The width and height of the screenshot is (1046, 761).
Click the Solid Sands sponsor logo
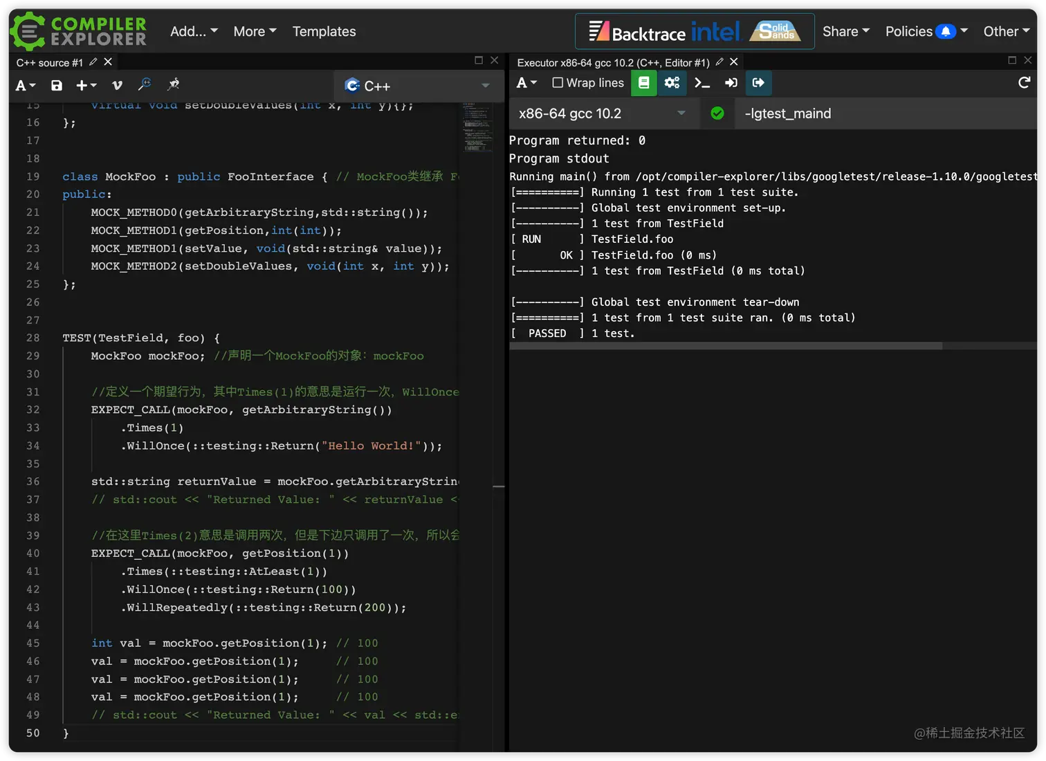[x=777, y=31]
